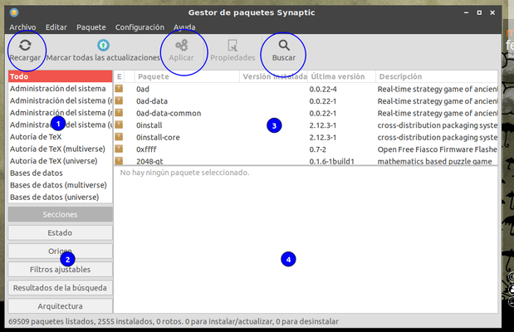
Task: Click version 0.0.22-4 cell
Action: 323,89
